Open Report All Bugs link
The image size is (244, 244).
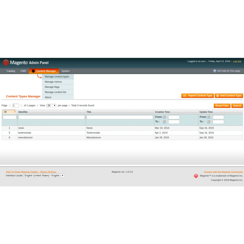(x=31, y=172)
